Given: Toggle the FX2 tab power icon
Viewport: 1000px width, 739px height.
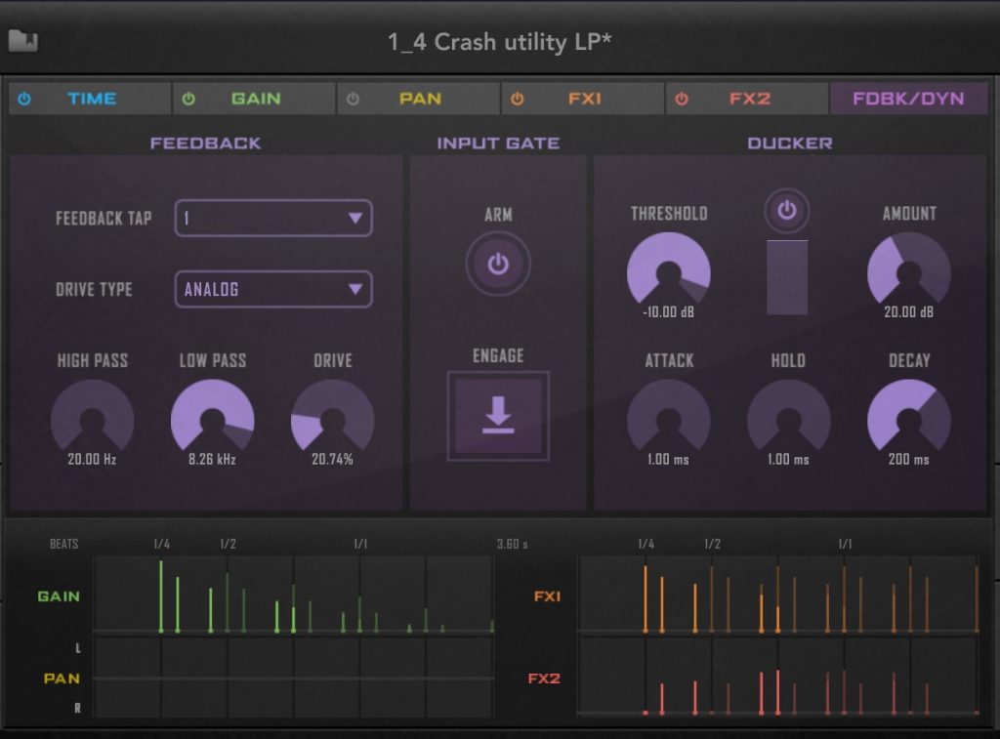Looking at the screenshot, I should tap(682, 99).
